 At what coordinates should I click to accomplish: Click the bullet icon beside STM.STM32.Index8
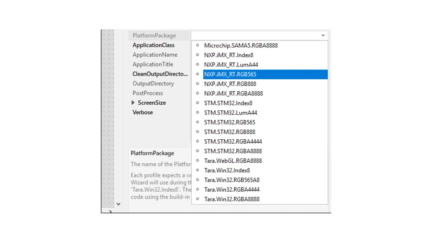click(197, 103)
